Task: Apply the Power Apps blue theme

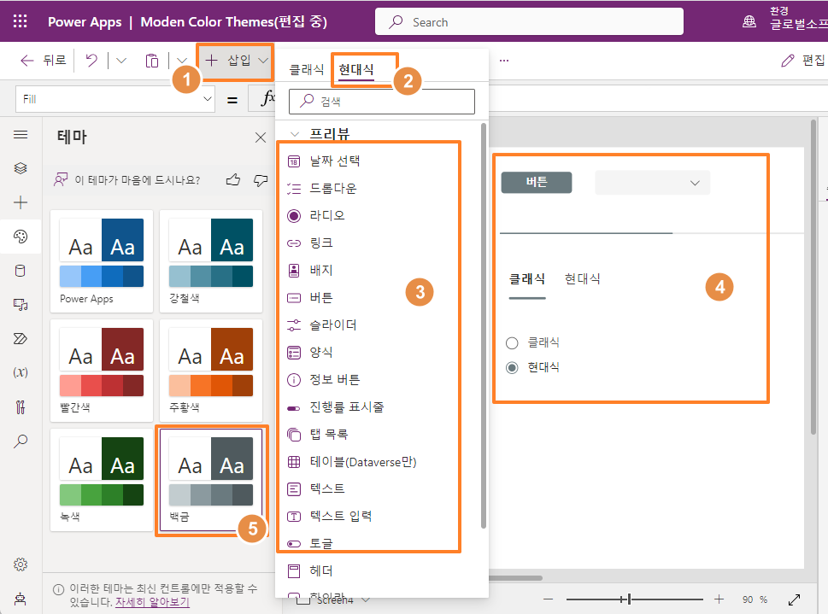Action: pyautogui.click(x=102, y=261)
